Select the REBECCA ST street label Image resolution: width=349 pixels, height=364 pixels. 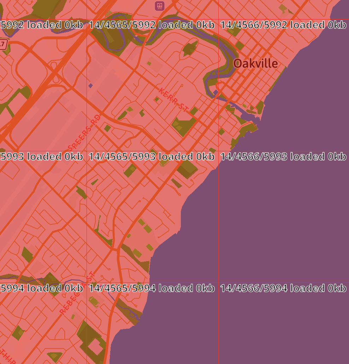click(x=77, y=293)
